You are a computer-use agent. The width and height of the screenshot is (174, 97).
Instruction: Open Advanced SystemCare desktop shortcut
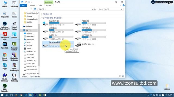coord(5,26)
